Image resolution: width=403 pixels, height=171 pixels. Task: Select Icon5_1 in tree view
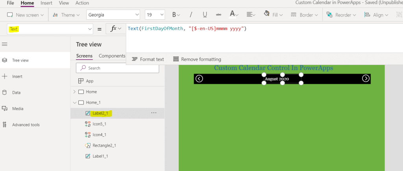click(100, 124)
